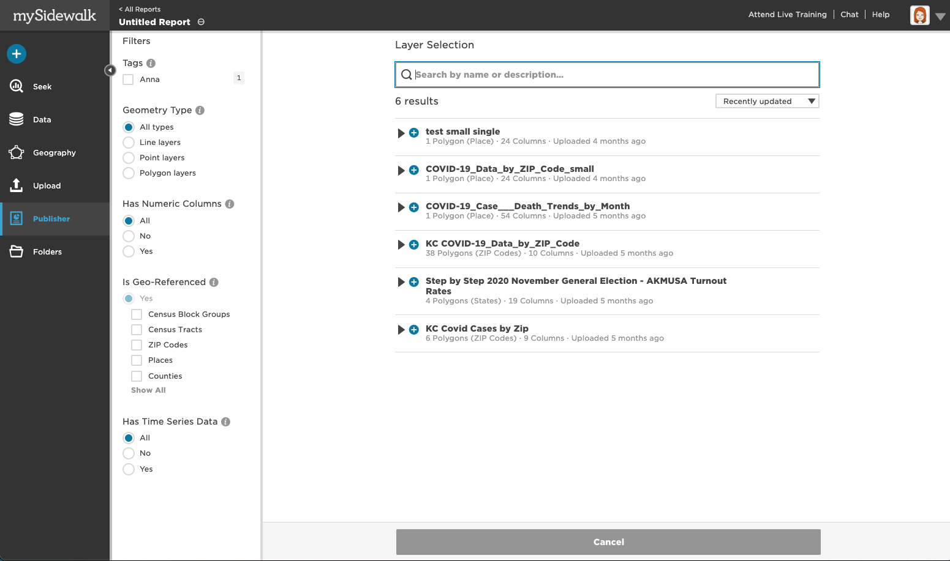Open the user avatar profile menu
This screenshot has width=950, height=561.
[919, 15]
